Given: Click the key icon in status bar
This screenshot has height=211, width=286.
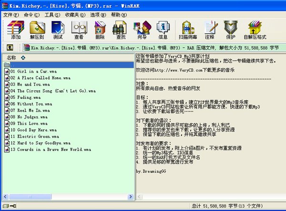Looking at the screenshot, I should [13, 206].
